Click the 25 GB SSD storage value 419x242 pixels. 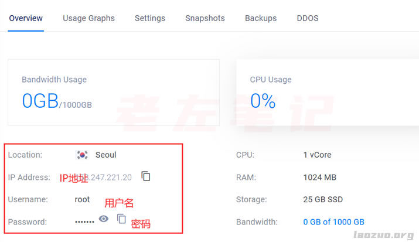323,199
